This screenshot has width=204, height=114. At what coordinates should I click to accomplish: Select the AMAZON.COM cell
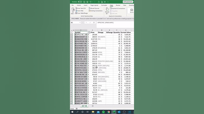(x=81, y=39)
